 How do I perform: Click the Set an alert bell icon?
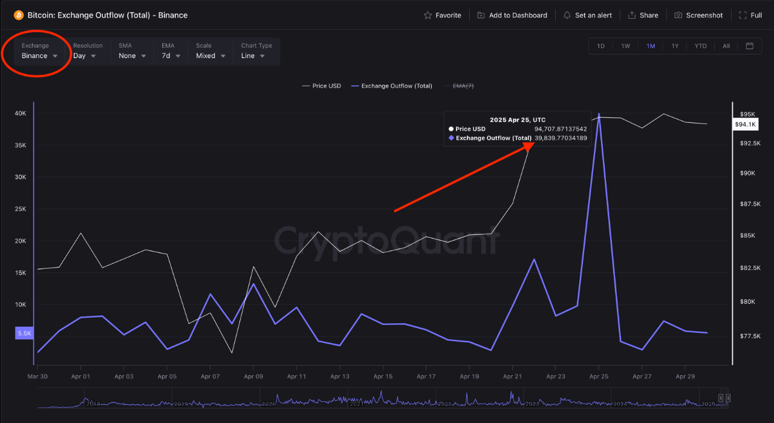pos(568,15)
